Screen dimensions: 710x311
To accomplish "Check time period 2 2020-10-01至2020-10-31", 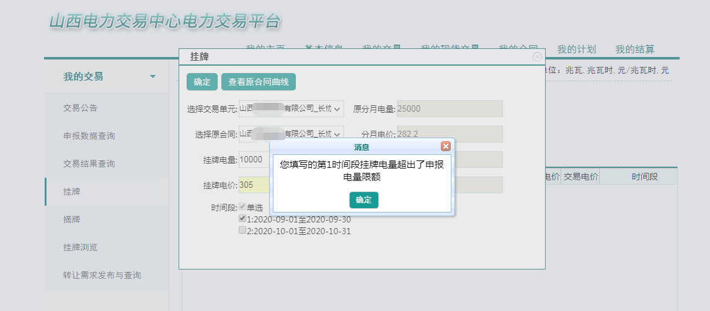I will (x=242, y=230).
